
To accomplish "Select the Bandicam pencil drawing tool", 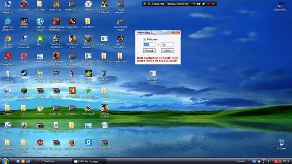I will 203,4.
